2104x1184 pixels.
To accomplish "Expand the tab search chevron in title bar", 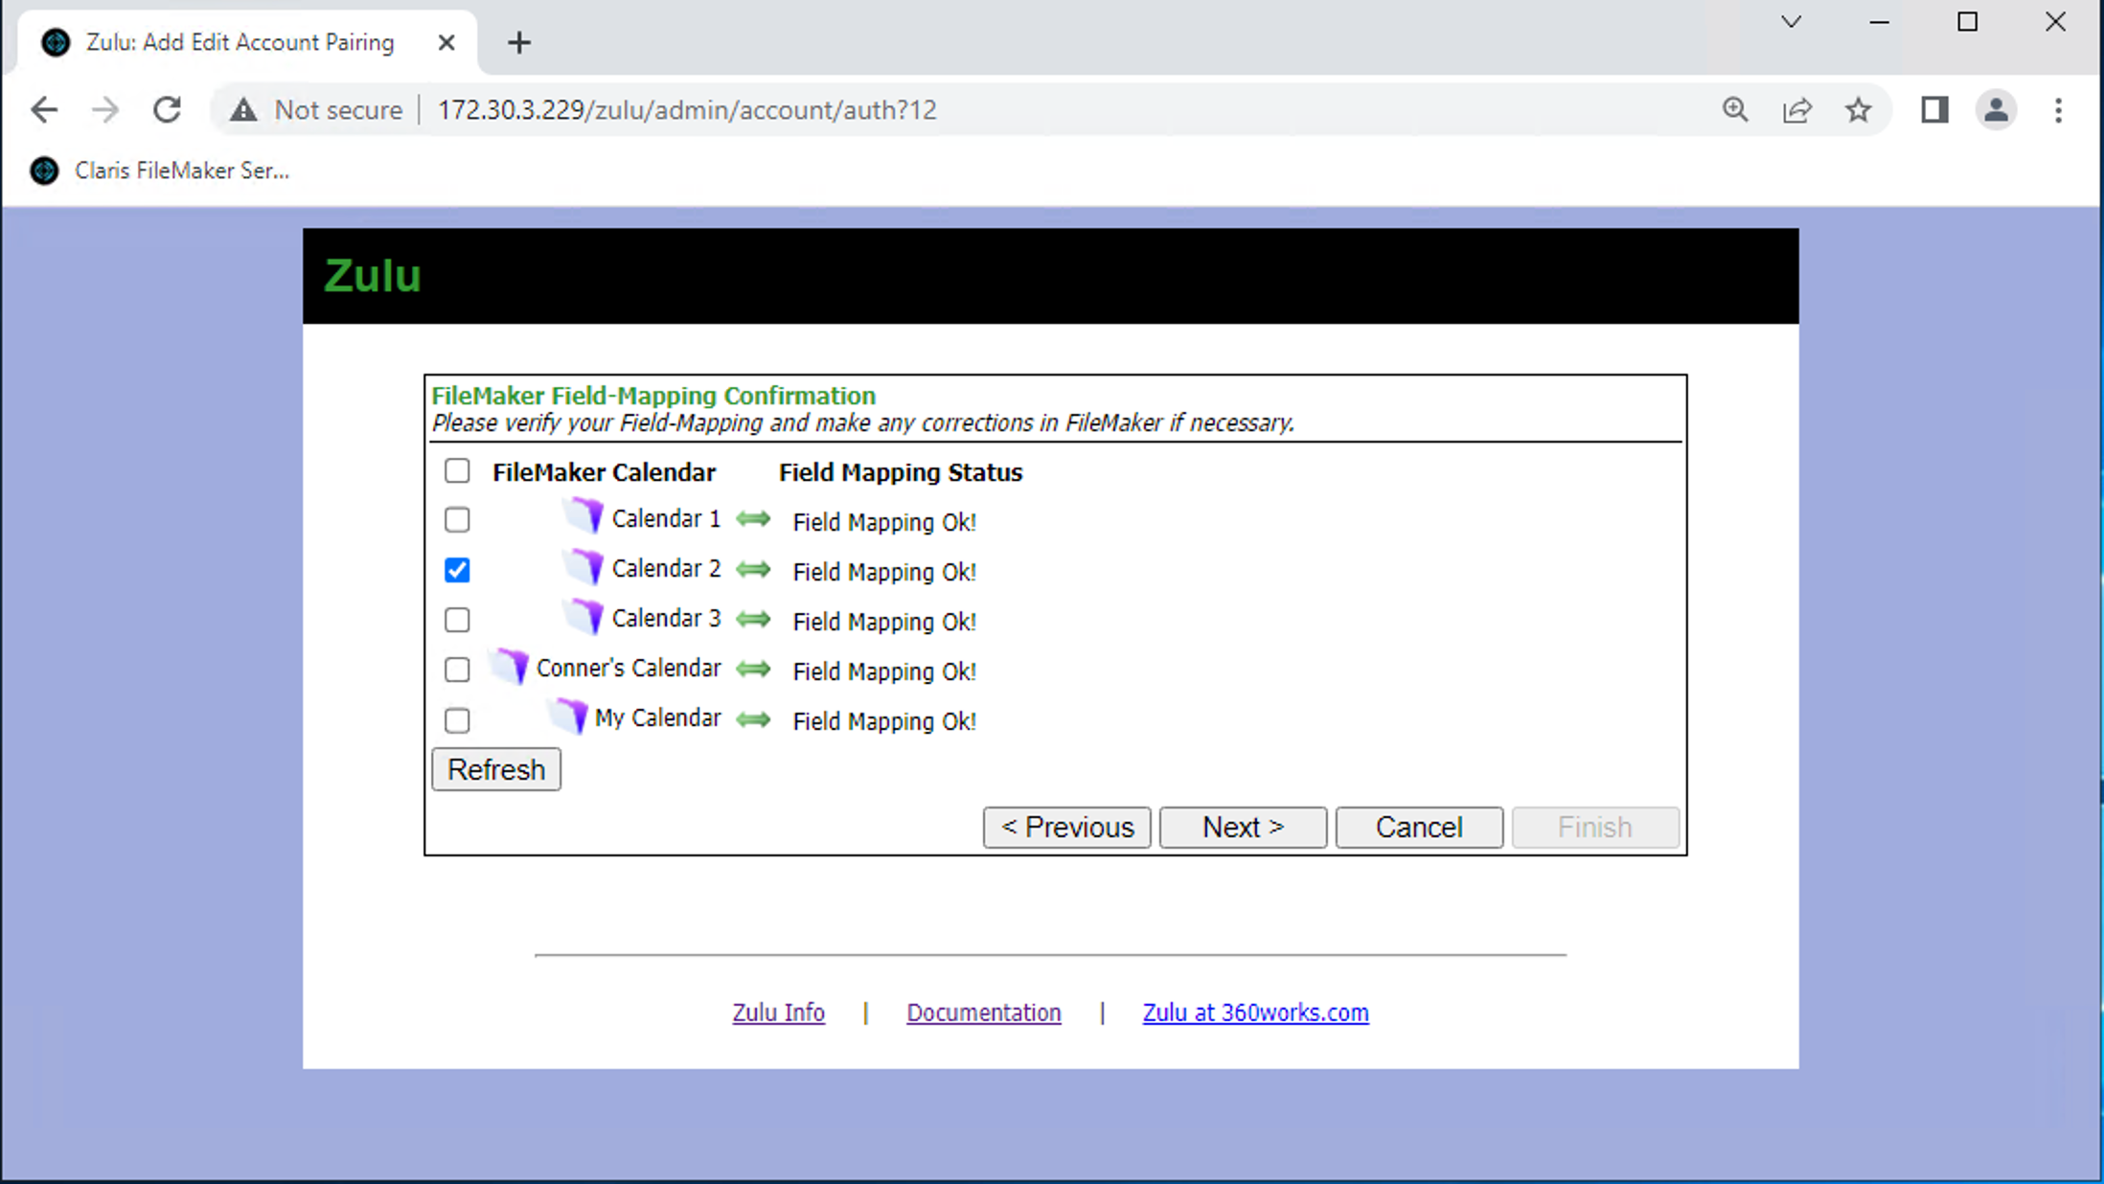I will [x=1791, y=22].
